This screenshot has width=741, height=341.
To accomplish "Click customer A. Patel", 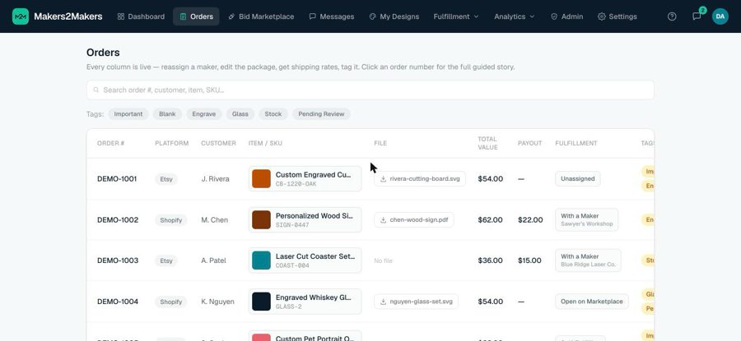I will 213,260.
